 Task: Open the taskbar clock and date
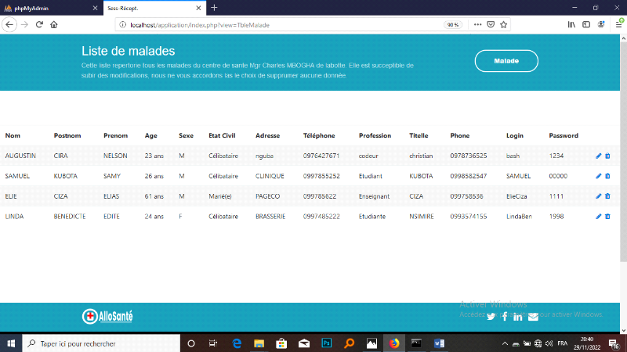coord(587,343)
